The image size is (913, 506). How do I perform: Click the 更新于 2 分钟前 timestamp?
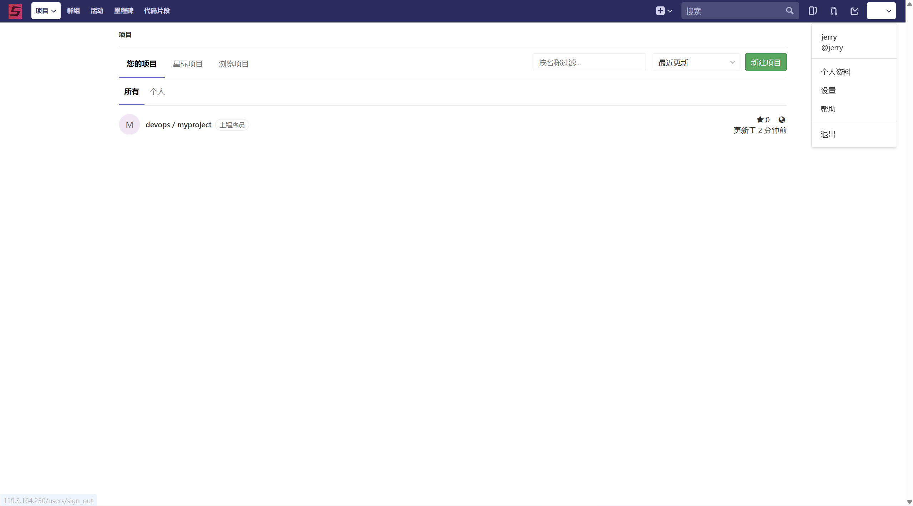tap(760, 131)
